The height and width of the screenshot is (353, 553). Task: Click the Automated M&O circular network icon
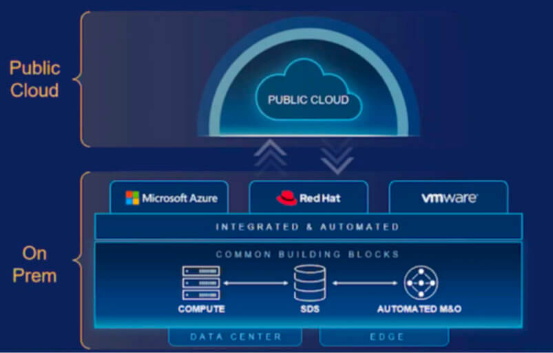[421, 283]
